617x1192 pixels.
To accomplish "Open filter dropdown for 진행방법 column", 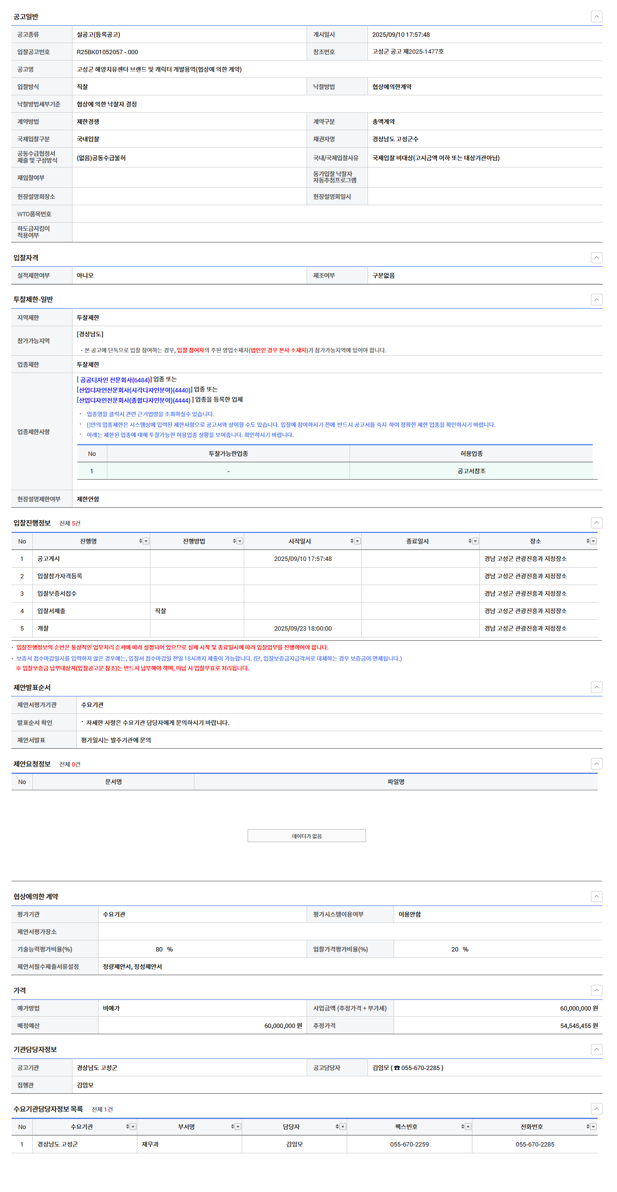I will coord(240,541).
